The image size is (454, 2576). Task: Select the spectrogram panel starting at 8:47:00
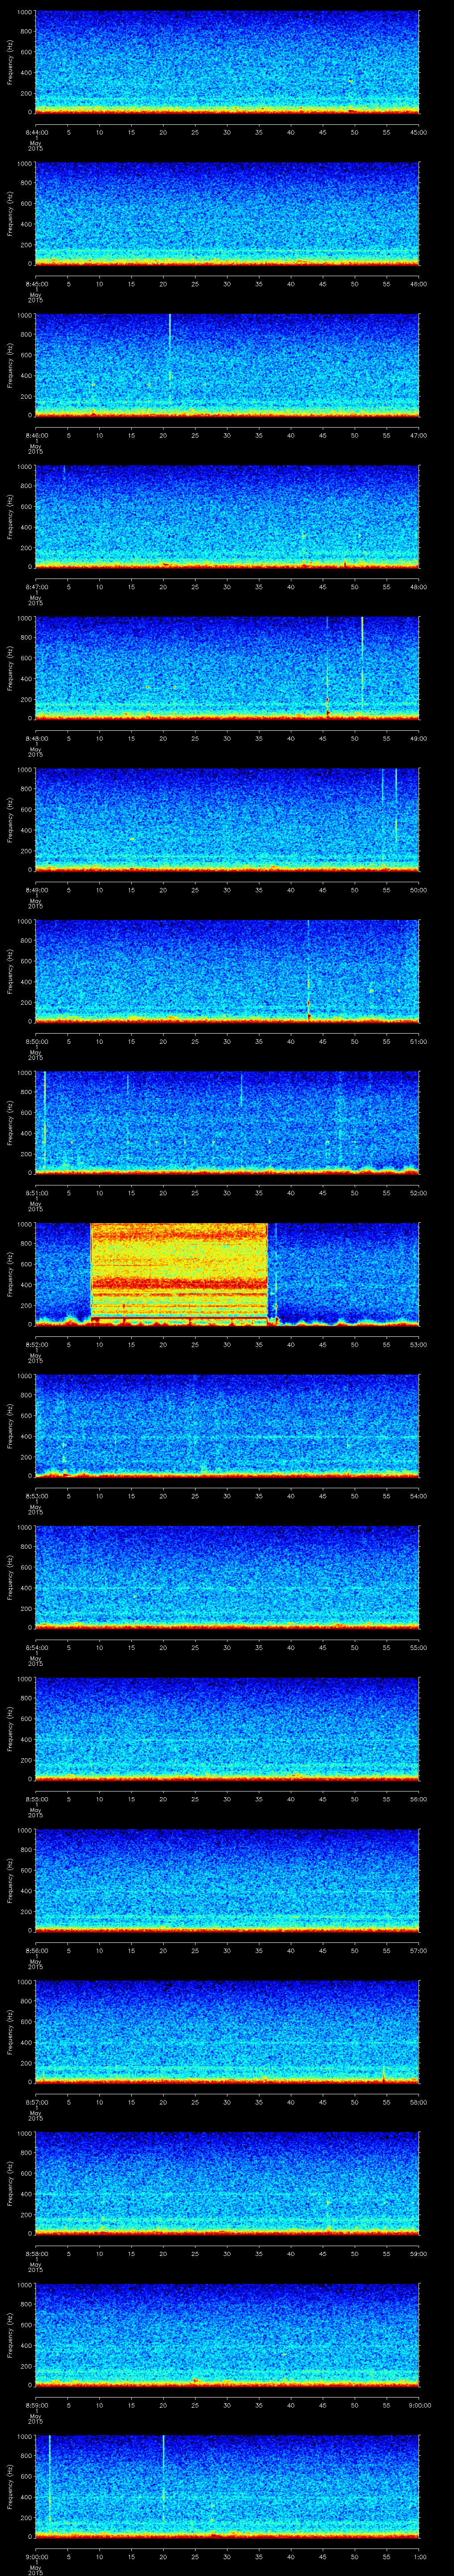pyautogui.click(x=227, y=517)
